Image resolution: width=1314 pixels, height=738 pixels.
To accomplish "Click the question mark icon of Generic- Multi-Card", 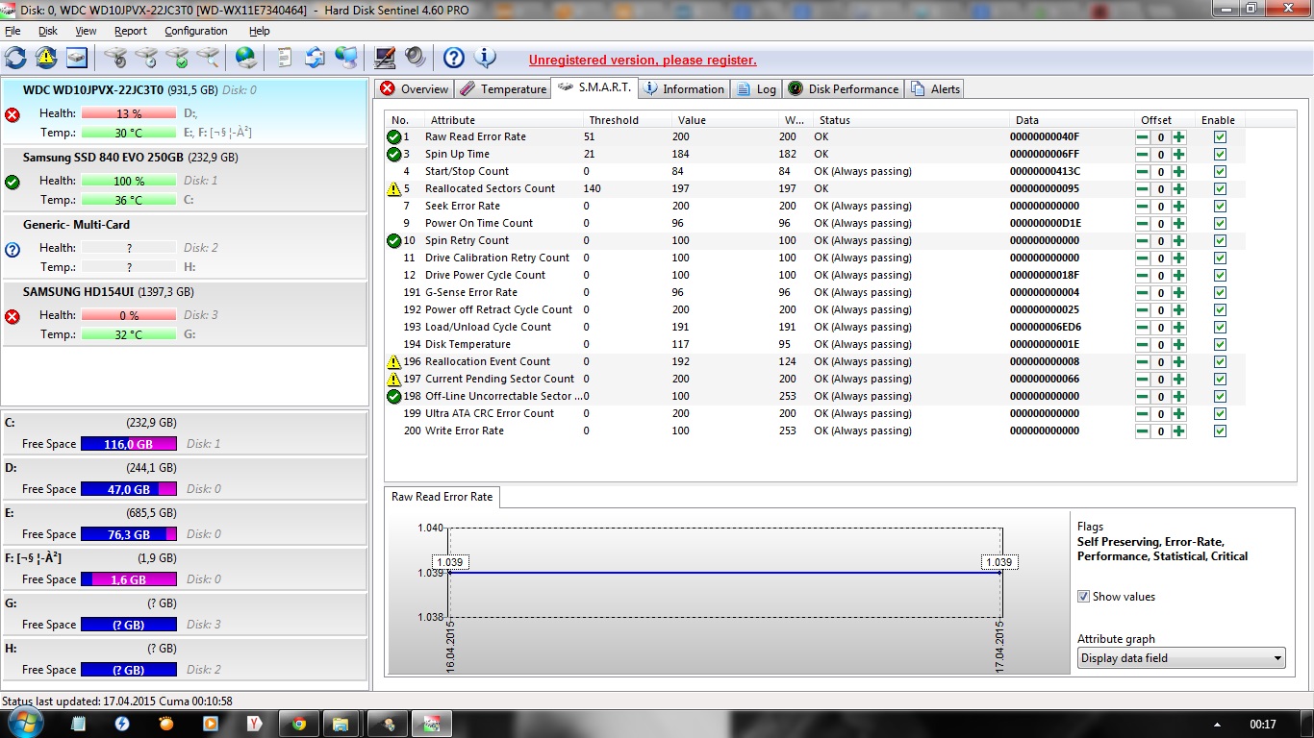I will (13, 249).
